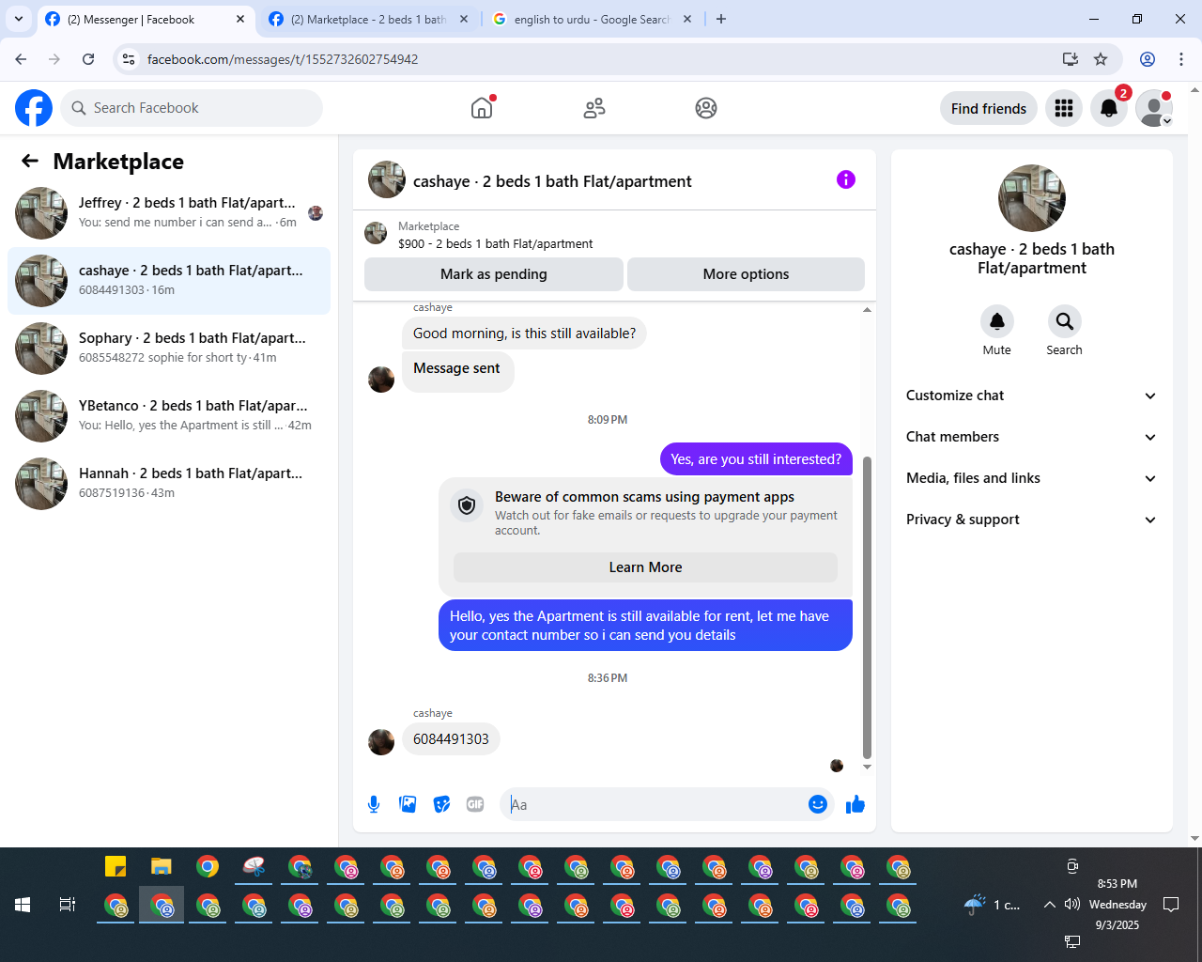Image resolution: width=1202 pixels, height=962 pixels.
Task: Click the install app icon in address bar
Action: coord(1070,59)
